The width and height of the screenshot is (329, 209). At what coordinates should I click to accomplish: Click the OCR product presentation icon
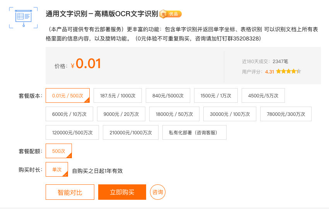click(x=24, y=17)
